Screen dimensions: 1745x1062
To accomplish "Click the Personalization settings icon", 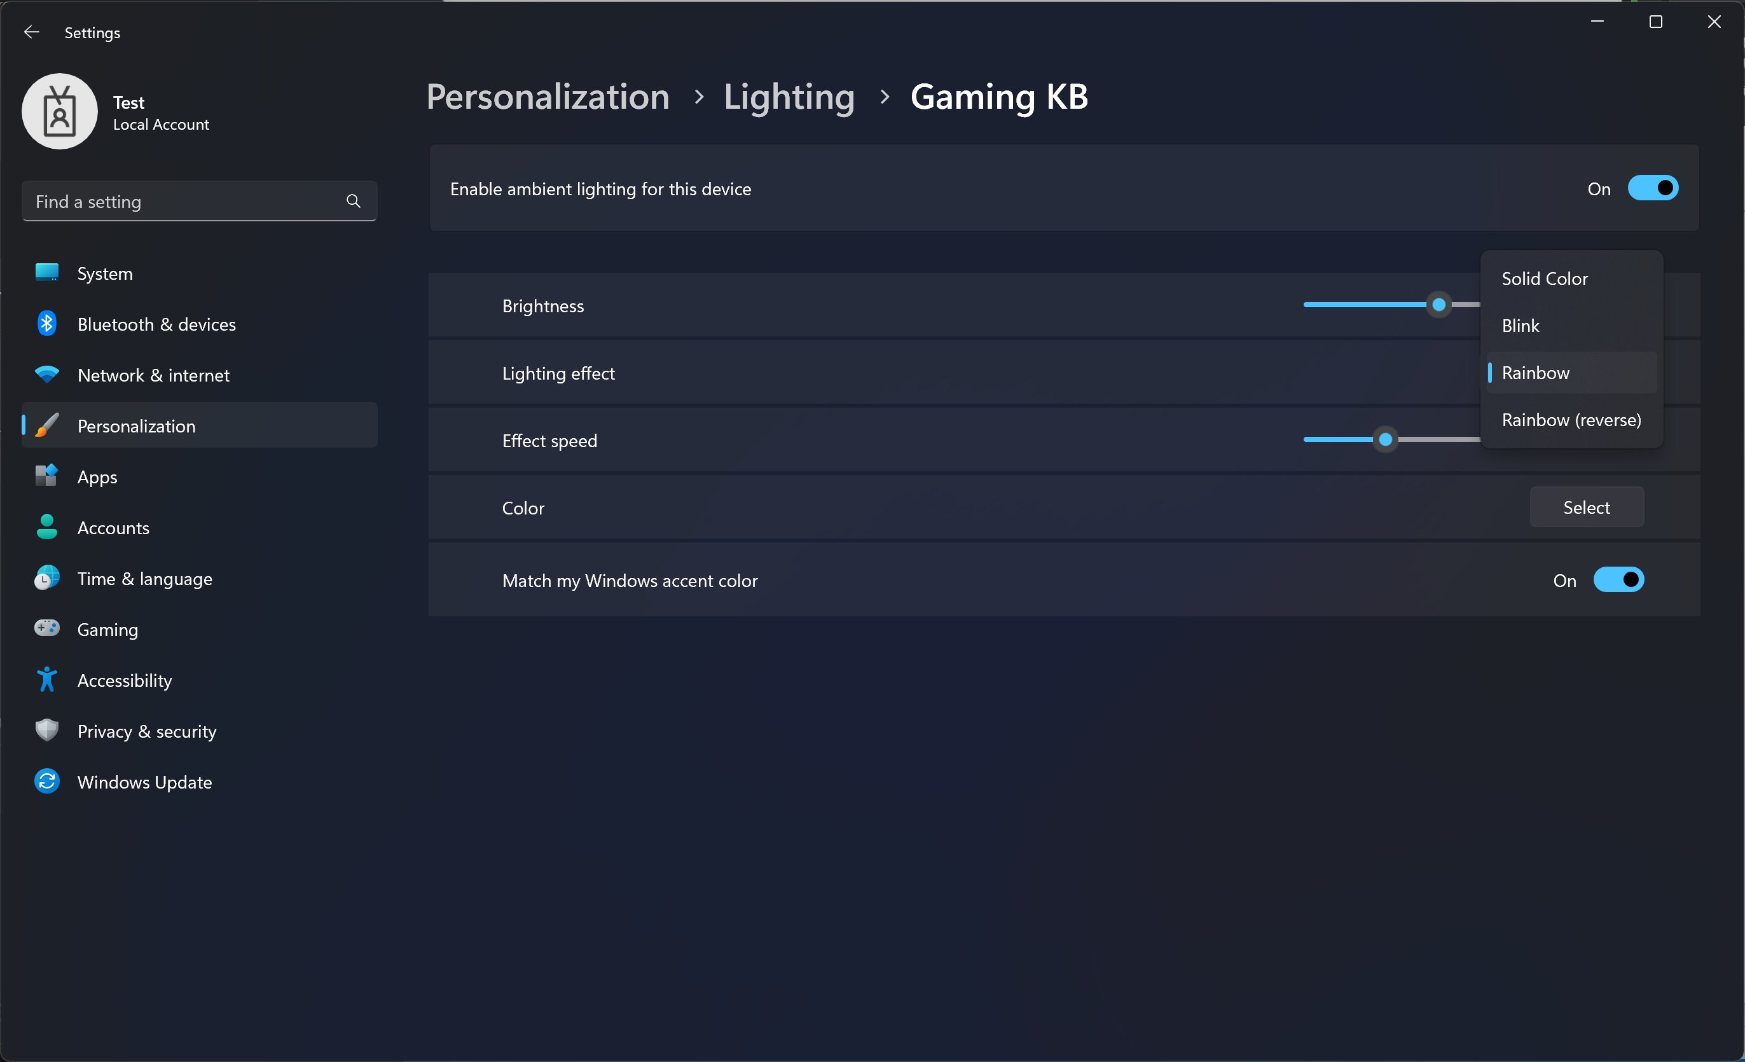I will 46,424.
